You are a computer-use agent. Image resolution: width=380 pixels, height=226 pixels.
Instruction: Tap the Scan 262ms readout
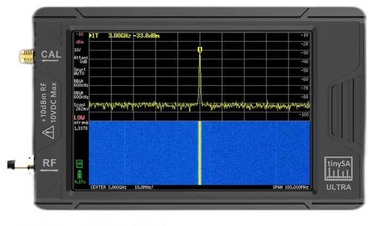[81, 107]
